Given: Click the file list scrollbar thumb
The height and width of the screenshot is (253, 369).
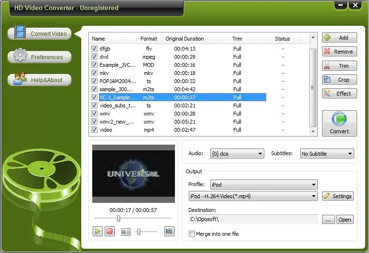Looking at the screenshot, I should coord(313,88).
